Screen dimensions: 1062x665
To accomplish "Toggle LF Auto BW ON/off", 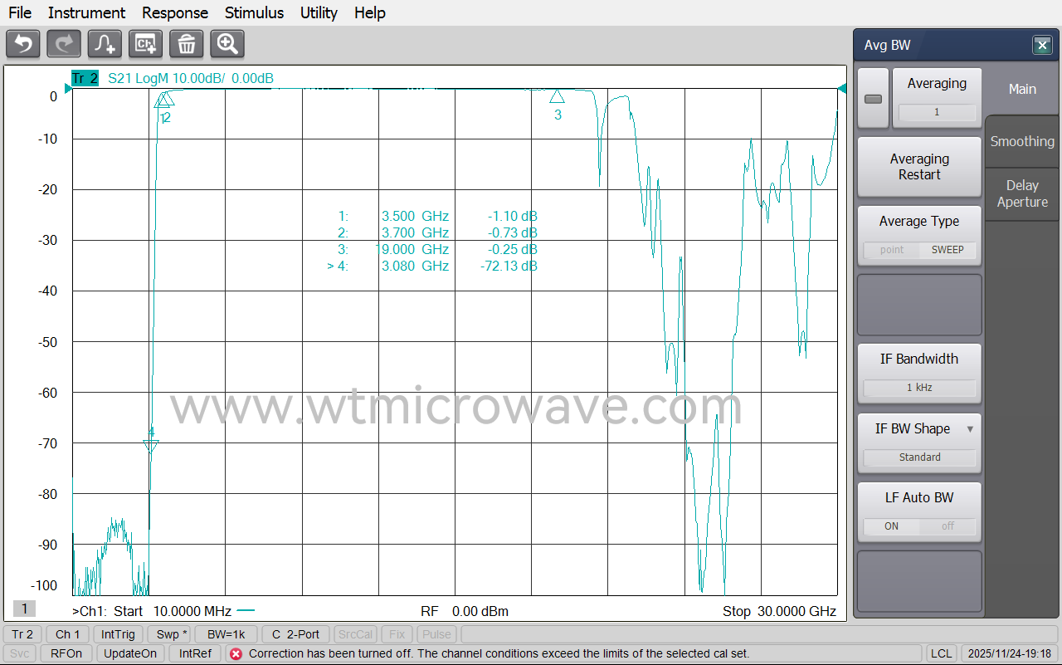I will (919, 526).
